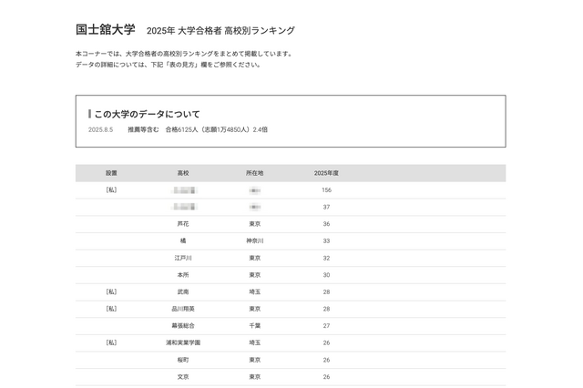This screenshot has width=583, height=388.
Task: Click 東京 in the 本所 row
Action: point(255,275)
